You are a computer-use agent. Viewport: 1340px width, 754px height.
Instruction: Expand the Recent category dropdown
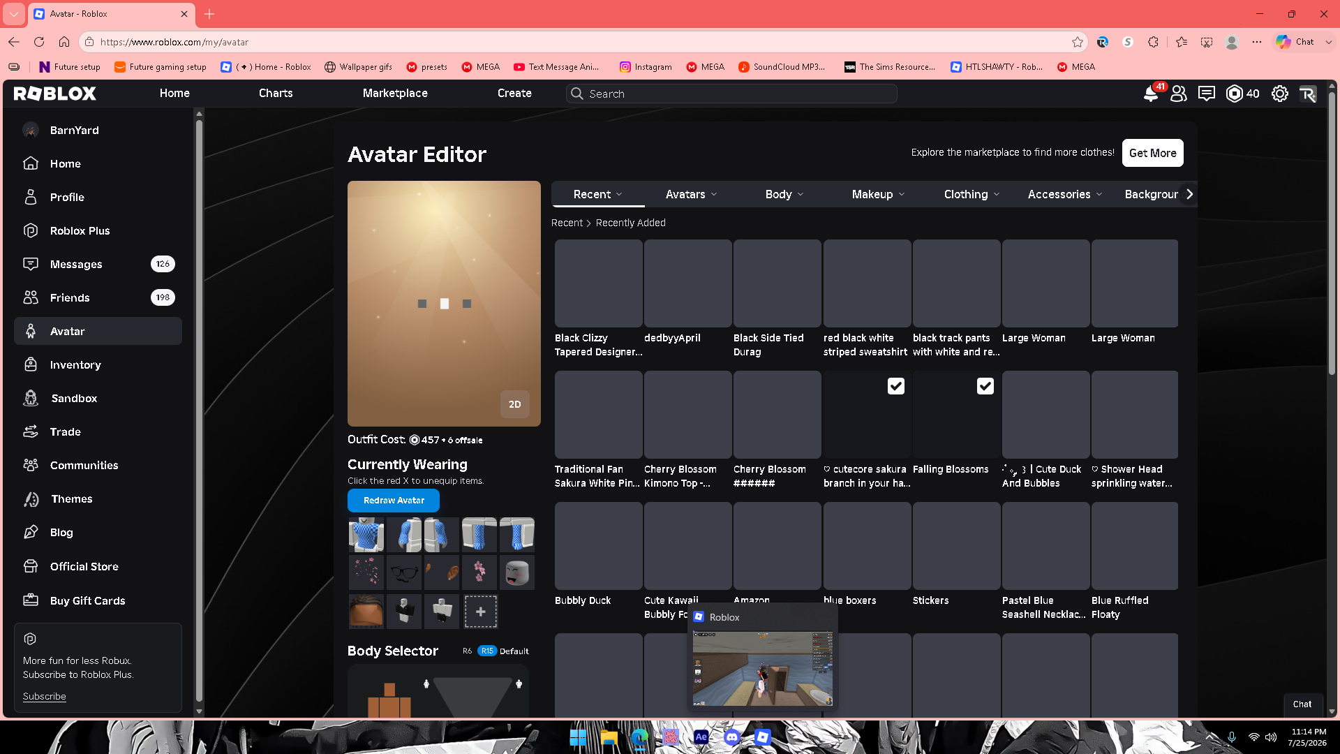[x=598, y=194]
